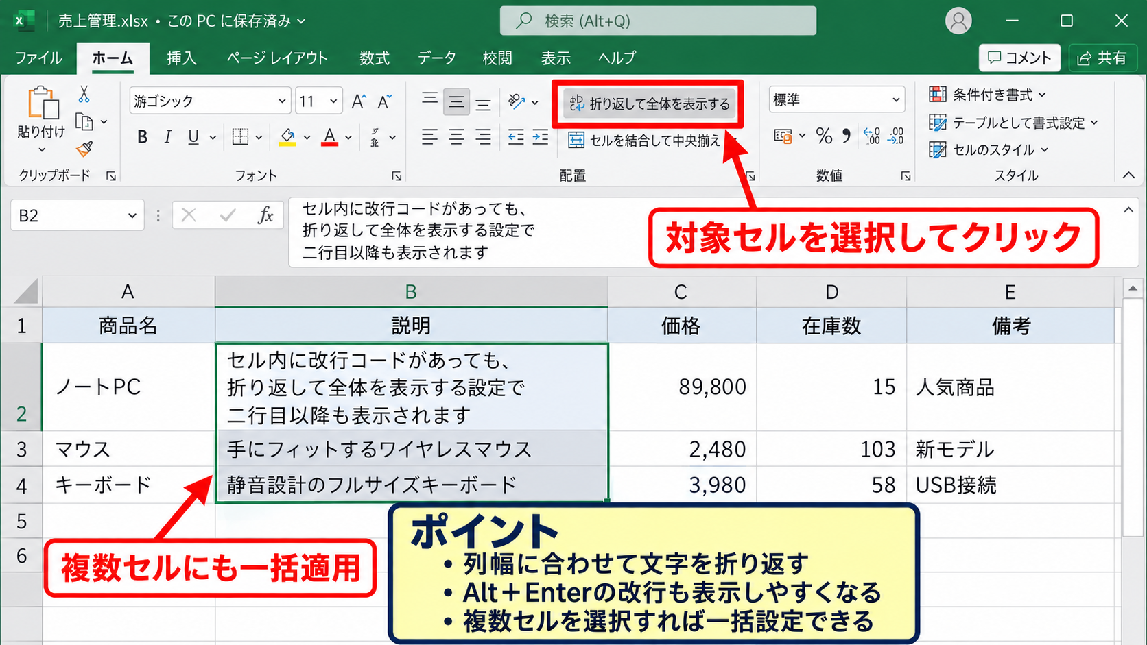Screen dimensions: 1147x645
Task: Click the formula bar confirm checkmark
Action: (227, 216)
